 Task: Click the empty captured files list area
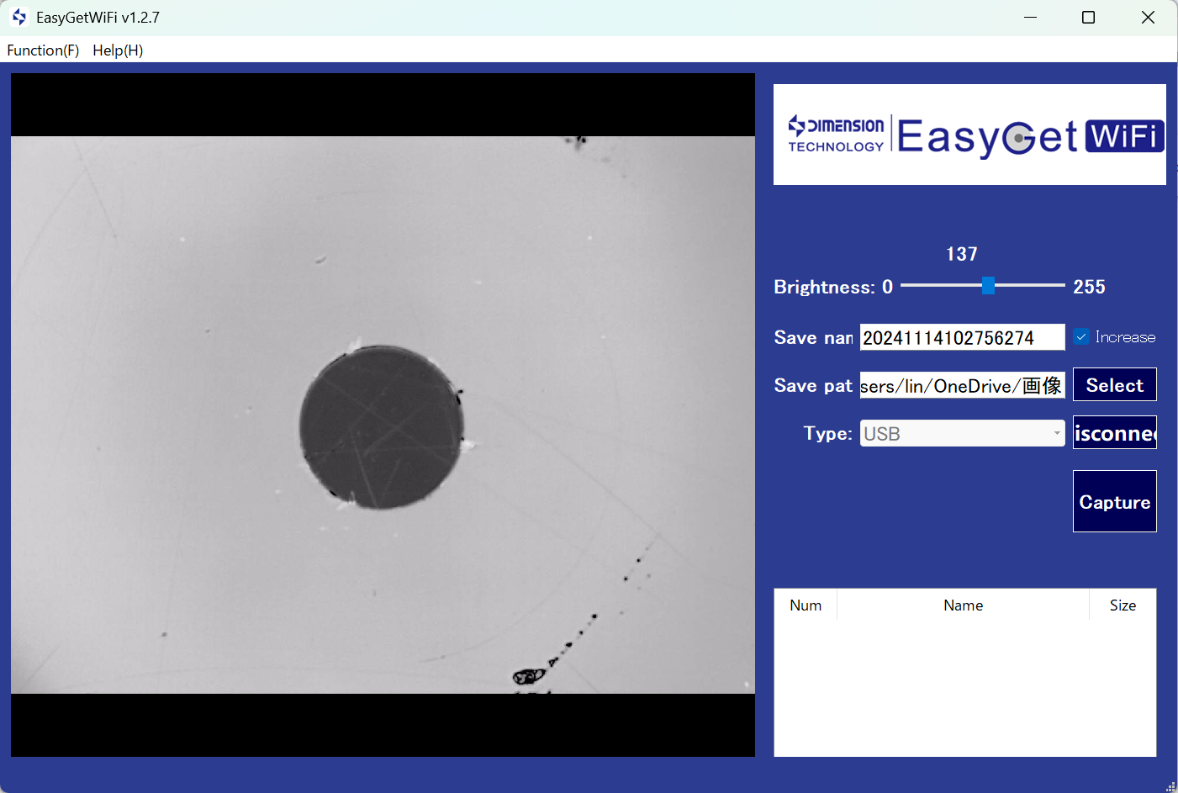[x=964, y=688]
